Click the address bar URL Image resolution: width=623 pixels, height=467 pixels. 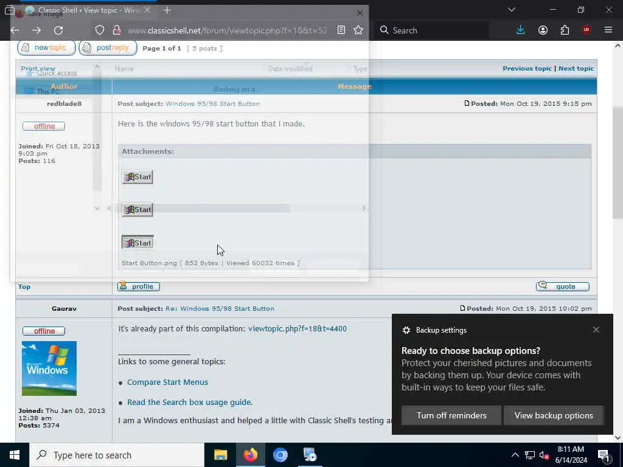coord(227,30)
